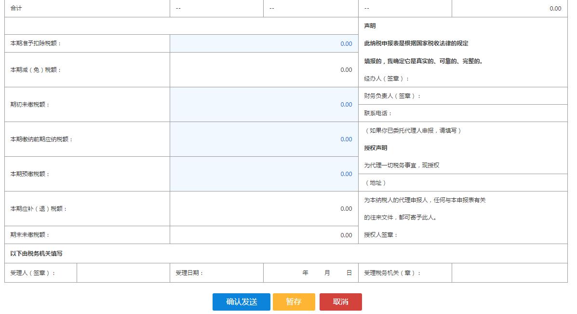Viewport: 577px width, 314px height.
Task: Click the 确认发送 confirm send button
Action: click(241, 302)
